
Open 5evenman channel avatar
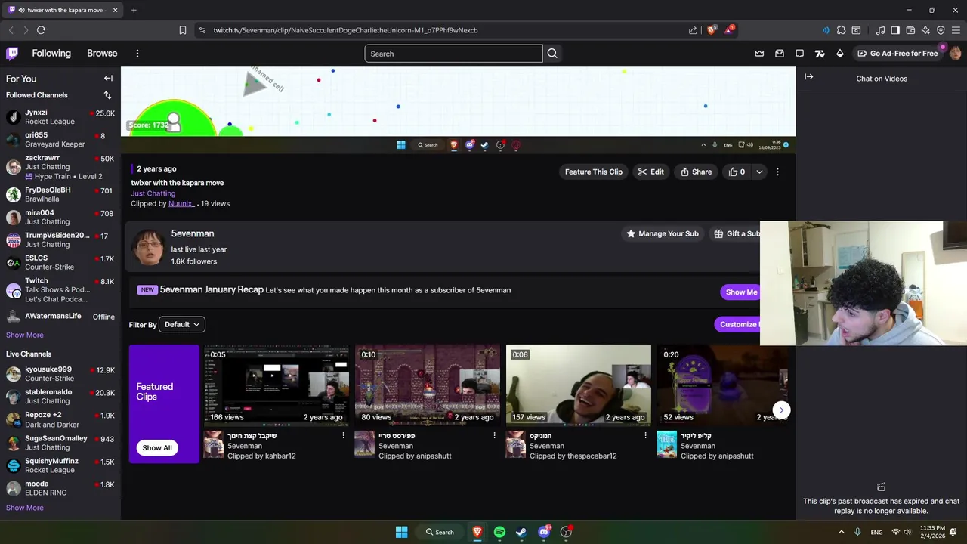(149, 247)
